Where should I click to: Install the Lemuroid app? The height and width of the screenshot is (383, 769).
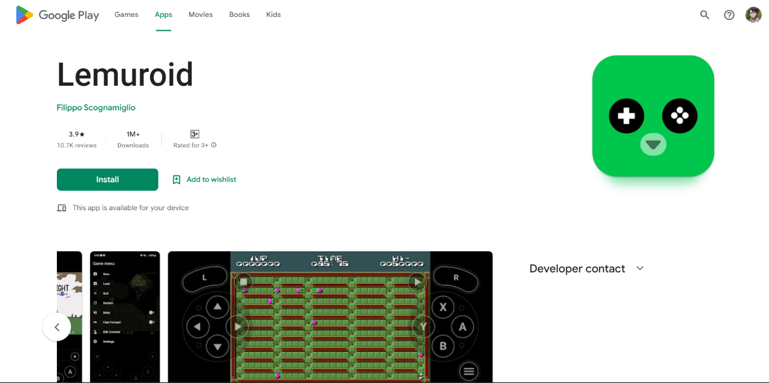pos(108,179)
